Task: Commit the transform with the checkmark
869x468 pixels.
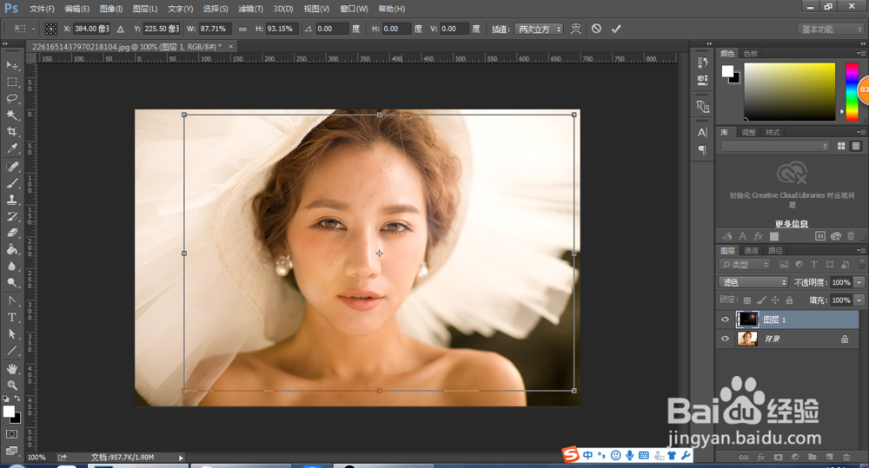Action: pyautogui.click(x=616, y=29)
